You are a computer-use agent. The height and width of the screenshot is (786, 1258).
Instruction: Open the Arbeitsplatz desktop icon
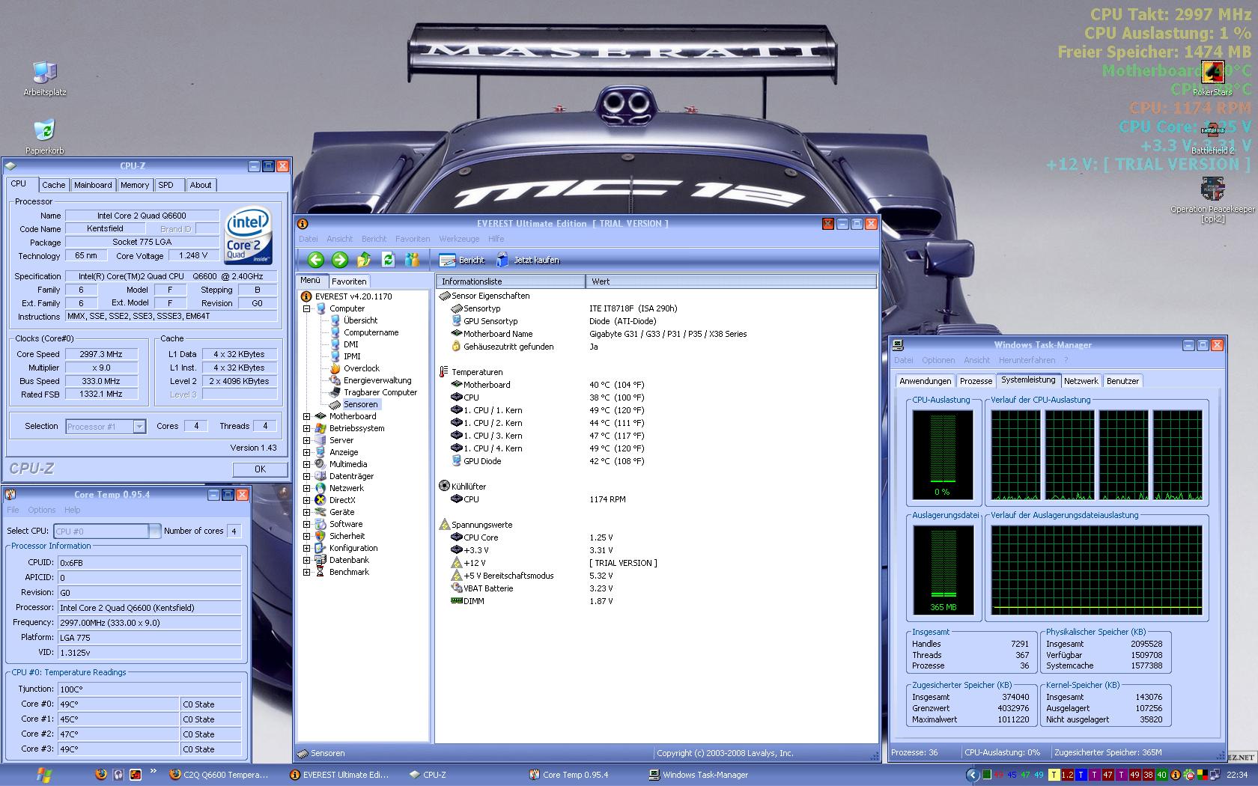tap(45, 79)
